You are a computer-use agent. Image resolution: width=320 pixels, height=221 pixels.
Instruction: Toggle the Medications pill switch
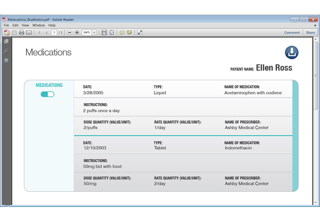[47, 94]
